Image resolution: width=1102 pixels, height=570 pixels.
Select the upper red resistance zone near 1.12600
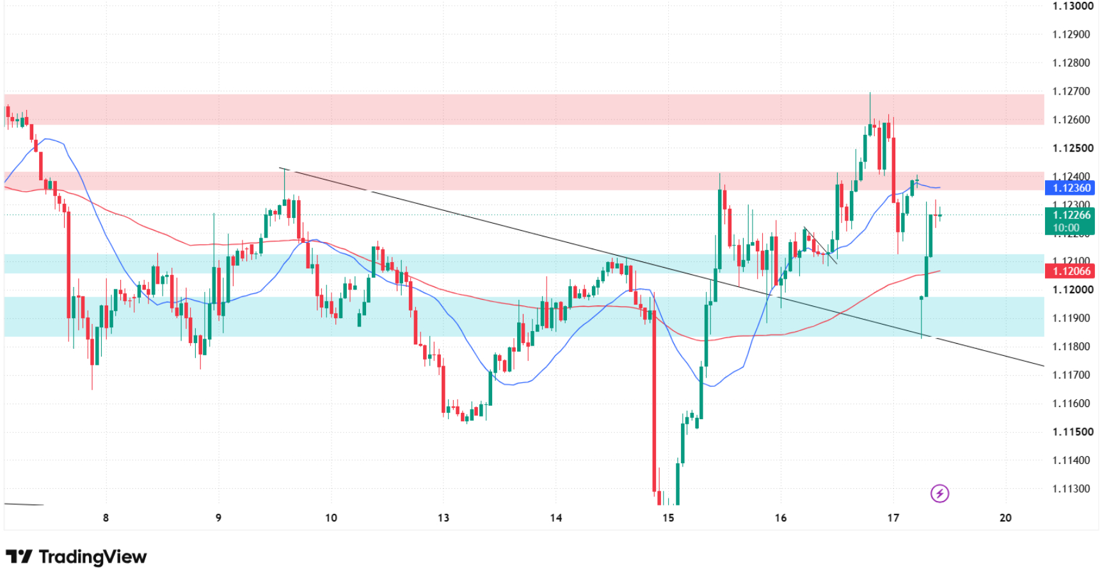(524, 109)
